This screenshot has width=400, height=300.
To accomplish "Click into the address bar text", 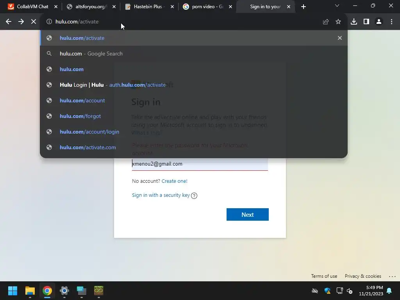I will (77, 22).
